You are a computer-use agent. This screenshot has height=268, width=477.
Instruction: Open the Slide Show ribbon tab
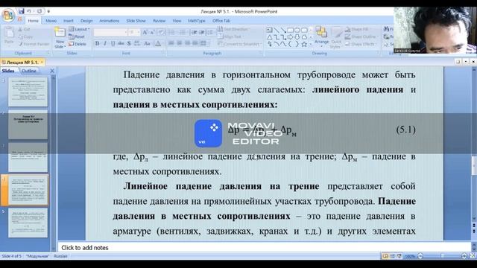point(136,21)
